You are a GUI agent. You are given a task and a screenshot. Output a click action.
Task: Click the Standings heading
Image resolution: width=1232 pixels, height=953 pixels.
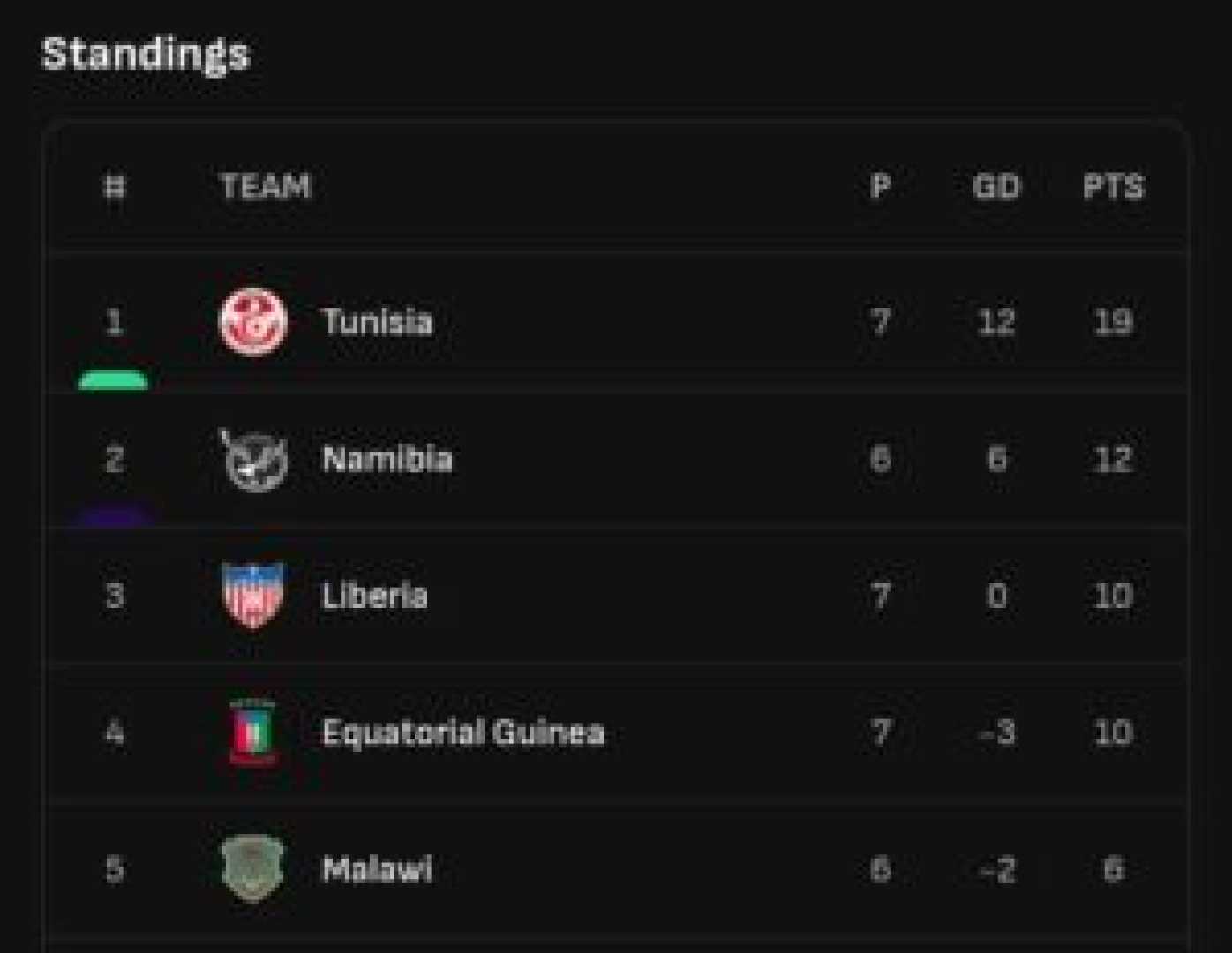click(x=146, y=54)
